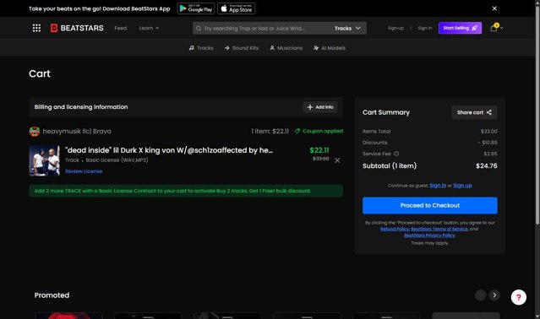This screenshot has width=540, height=319.
Task: Expand the Learn dropdown menu
Action: [149, 28]
